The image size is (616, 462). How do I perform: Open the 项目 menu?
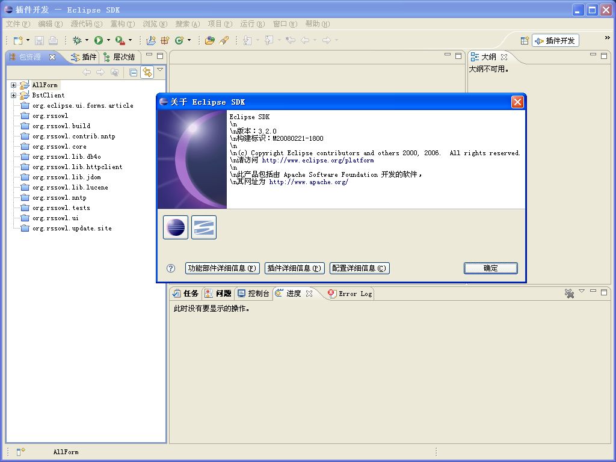[220, 24]
